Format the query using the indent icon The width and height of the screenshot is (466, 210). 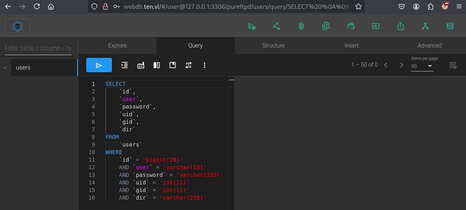[x=125, y=65]
